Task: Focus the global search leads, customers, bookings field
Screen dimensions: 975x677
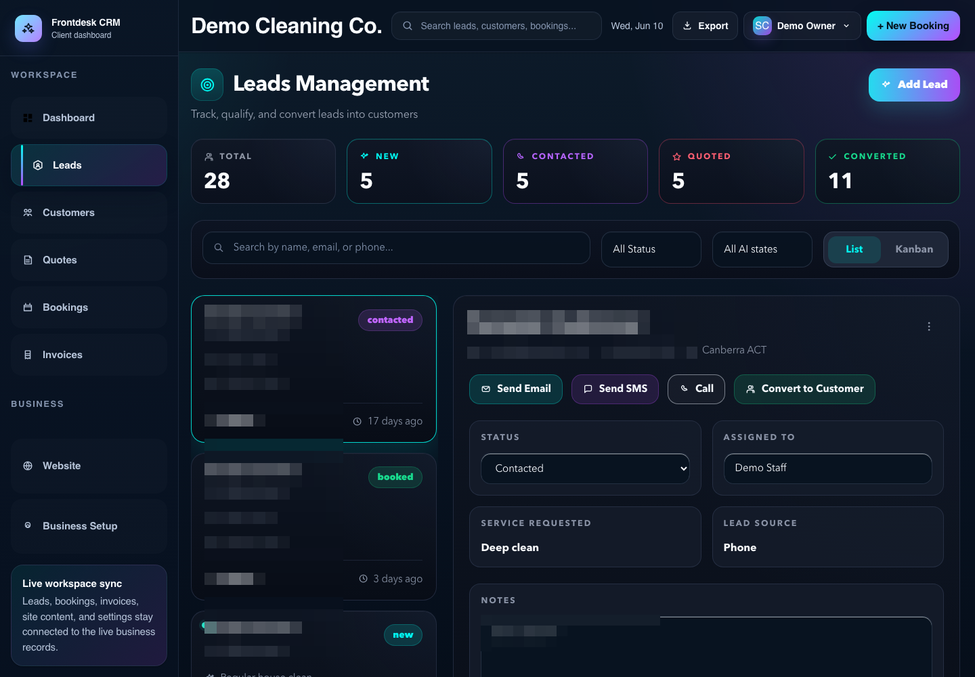Action: (496, 26)
